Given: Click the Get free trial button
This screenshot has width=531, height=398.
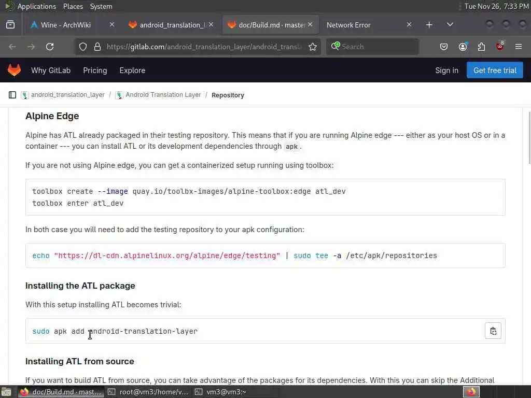Looking at the screenshot, I should point(495,70).
